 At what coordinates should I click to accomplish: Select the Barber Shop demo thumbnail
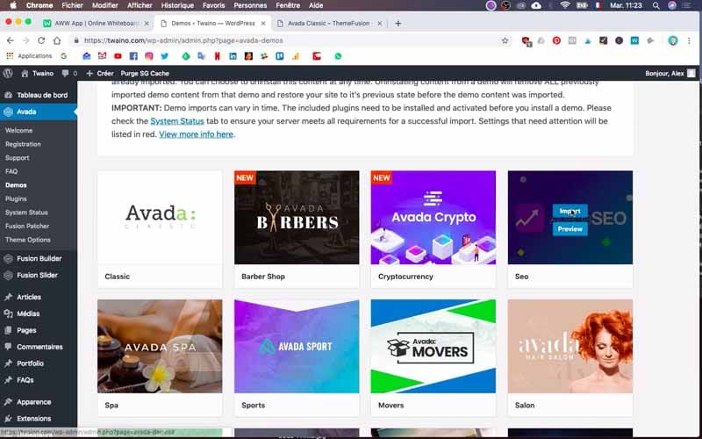tap(297, 217)
